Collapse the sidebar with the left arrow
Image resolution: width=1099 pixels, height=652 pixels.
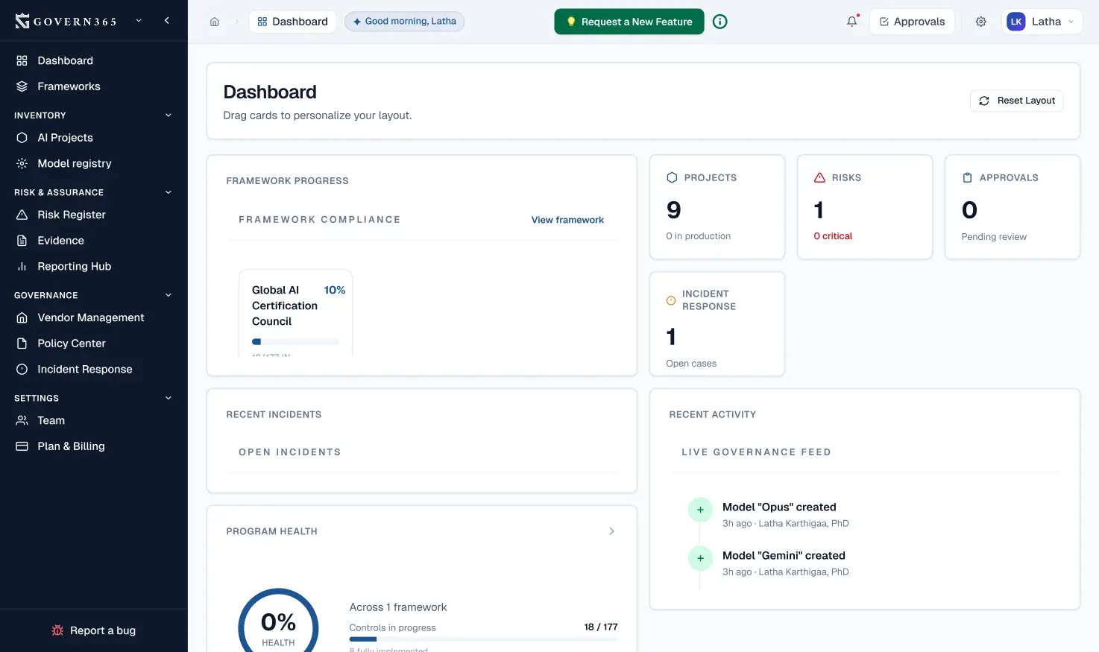point(167,21)
